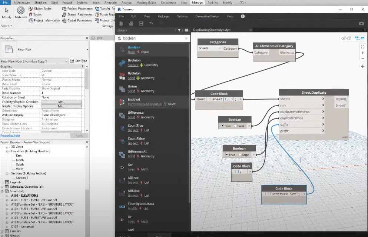Open the Materials tool in Revit ribbon
Image resolution: width=368 pixels, height=237 pixels.
pyautogui.click(x=21, y=13)
